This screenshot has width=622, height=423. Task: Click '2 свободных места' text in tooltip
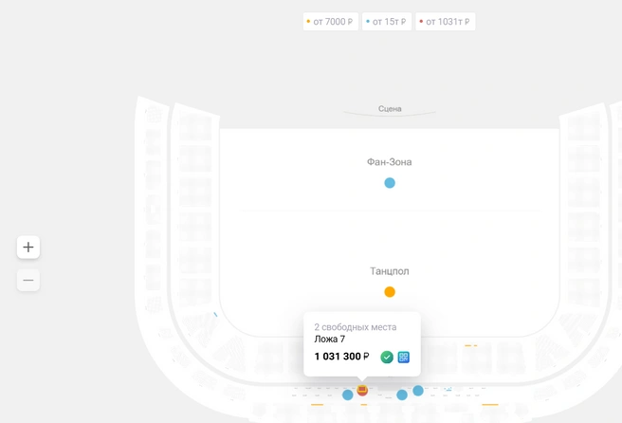coord(356,327)
